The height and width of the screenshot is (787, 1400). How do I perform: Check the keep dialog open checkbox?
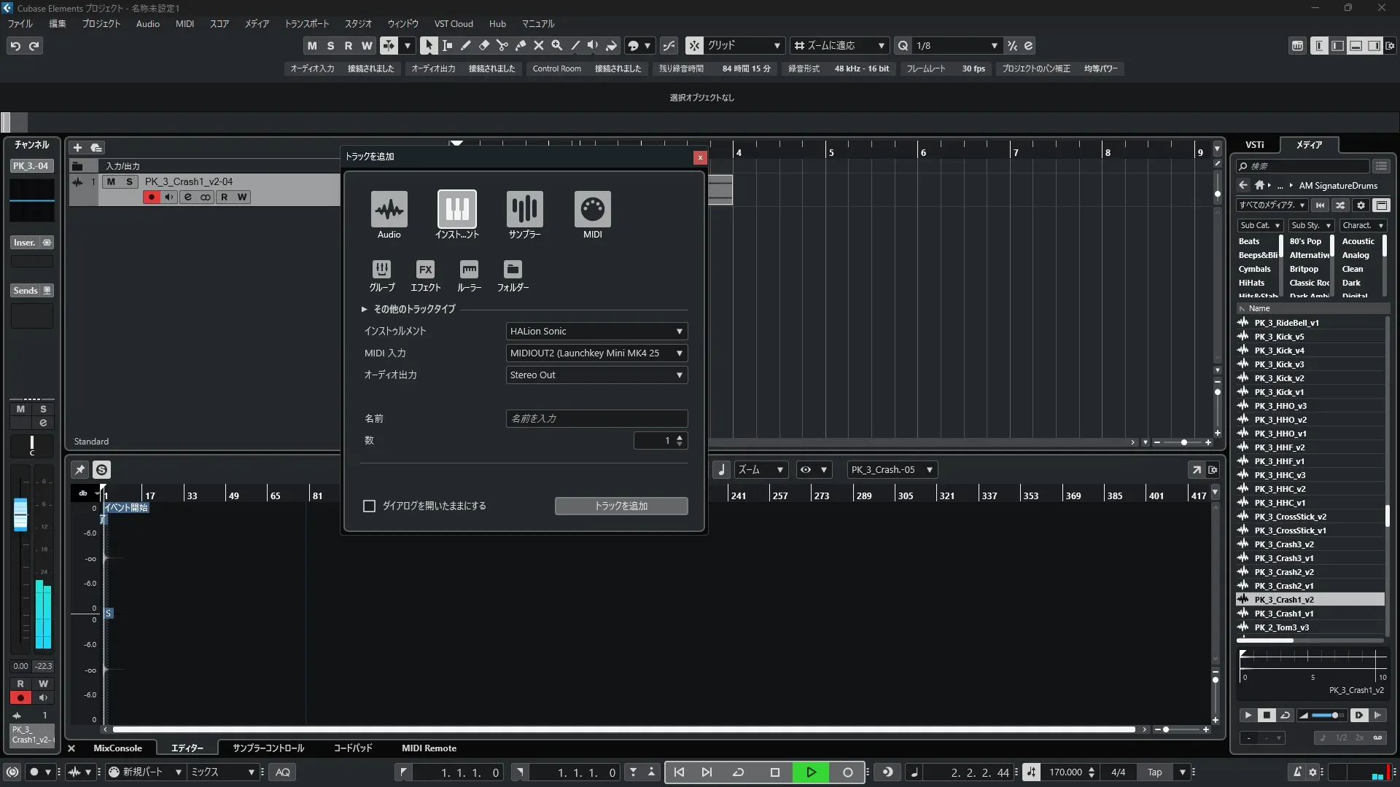point(369,506)
